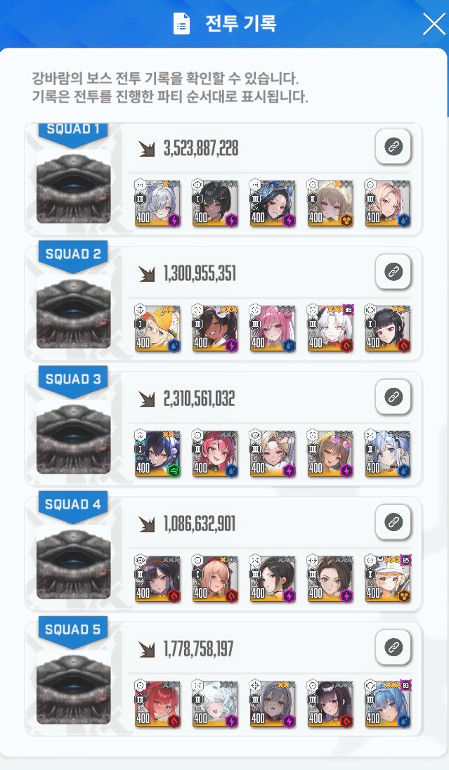Screen dimensions: 449x770
Task: Tap Squad 2 link share icon
Action: click(393, 272)
